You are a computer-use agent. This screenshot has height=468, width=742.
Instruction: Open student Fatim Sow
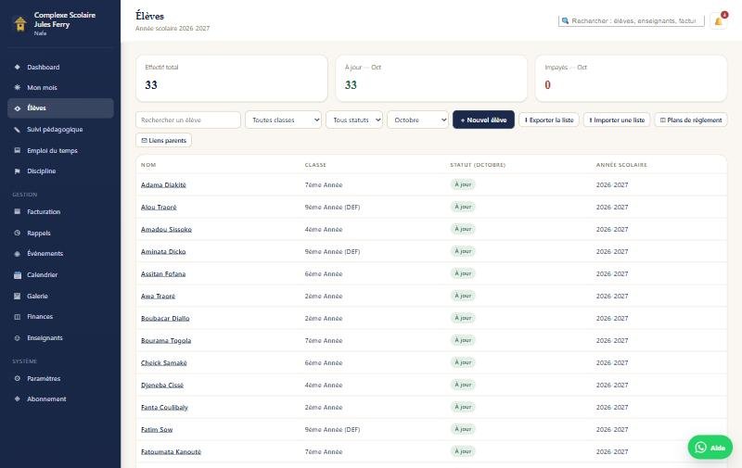click(x=157, y=429)
